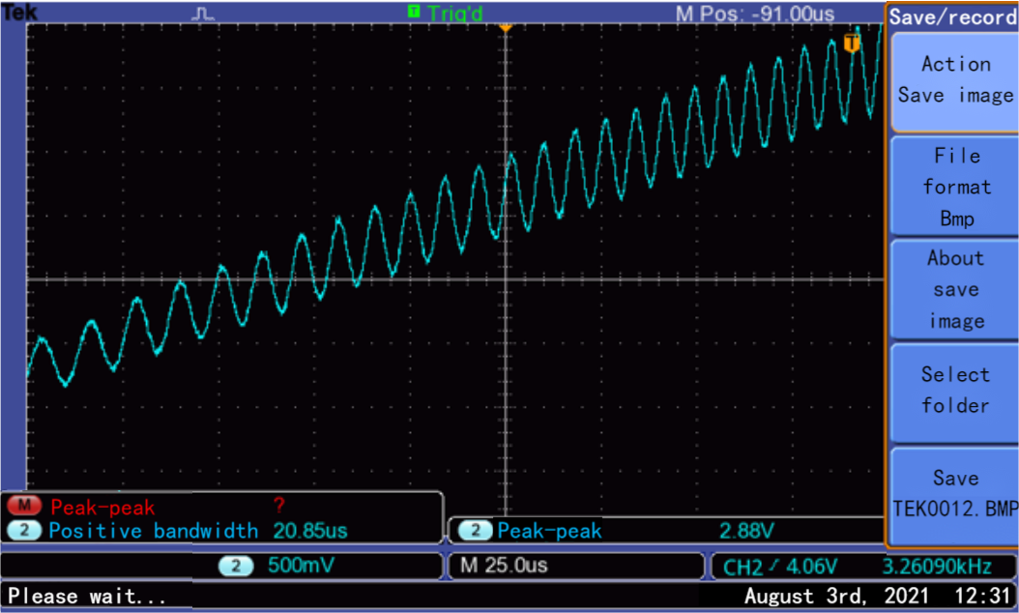Screen dimensions: 1019x613
Task: Click channel 2 badge beside Peak-peak 2.88V
Action: pos(475,531)
